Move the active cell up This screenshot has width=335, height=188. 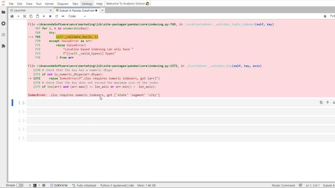point(328,102)
